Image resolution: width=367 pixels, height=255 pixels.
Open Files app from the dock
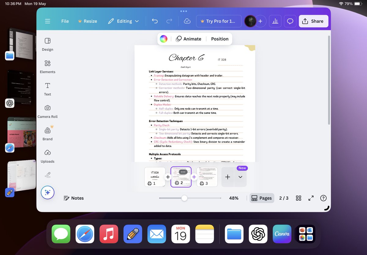[234, 234]
